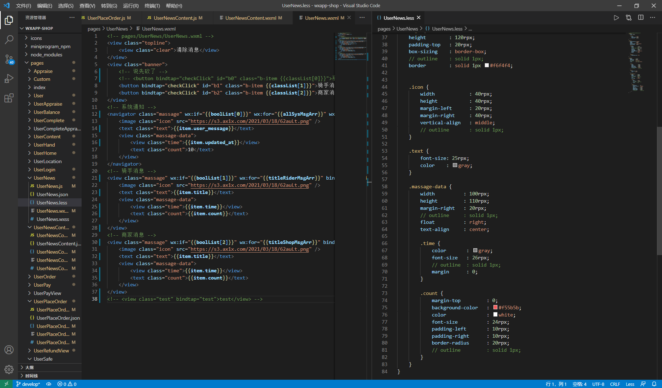
Task: Open the #f55b5b background-color swatch
Action: [495, 308]
